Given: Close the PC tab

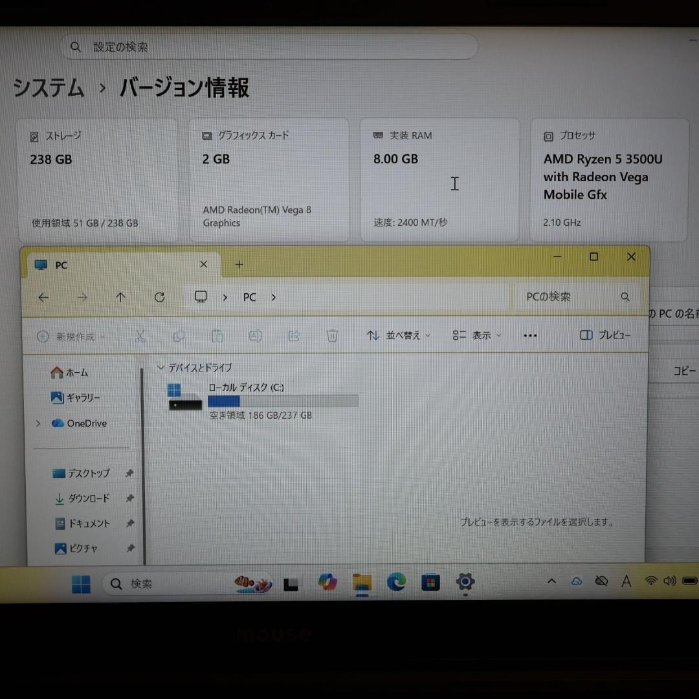Looking at the screenshot, I should [x=203, y=264].
